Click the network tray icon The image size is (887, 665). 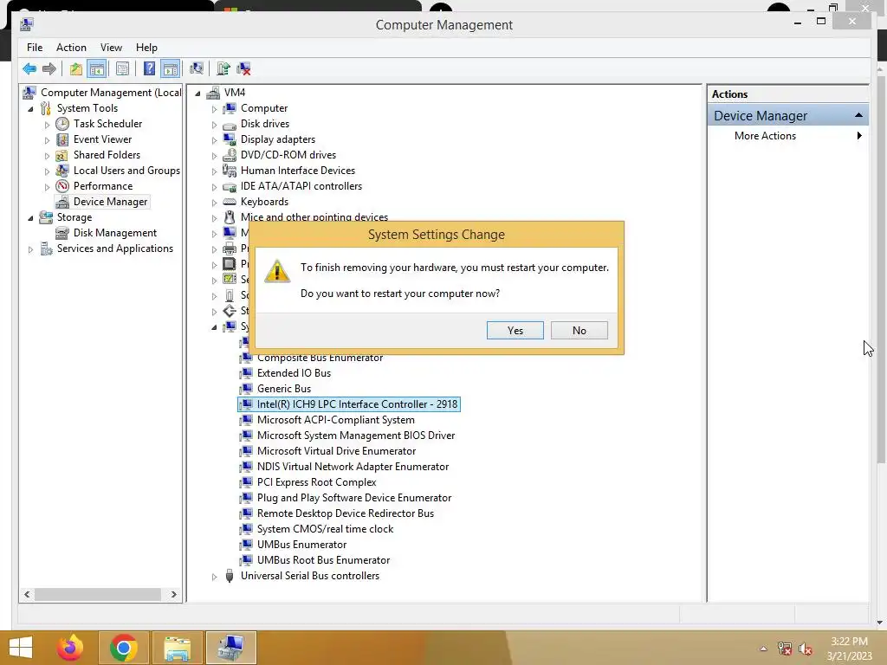point(785,649)
